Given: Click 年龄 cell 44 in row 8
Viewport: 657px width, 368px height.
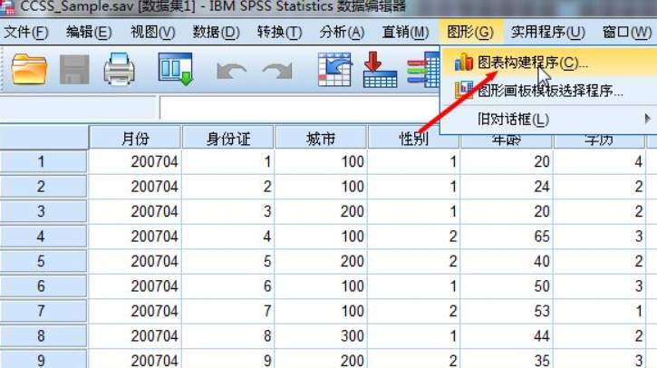Looking at the screenshot, I should tap(507, 335).
